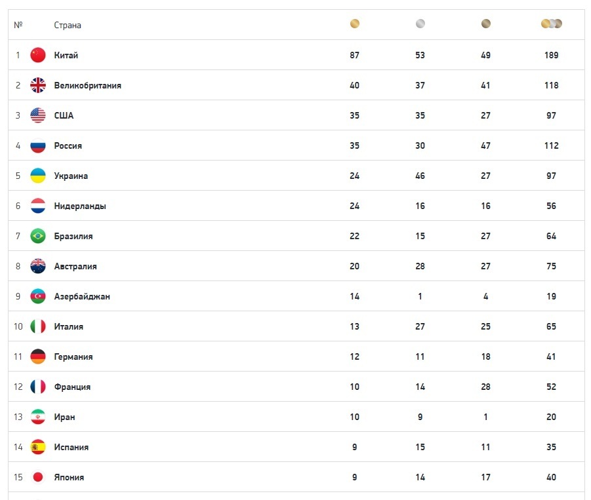591x500 pixels.
Task: Open the Германия country link
Action: coord(73,356)
